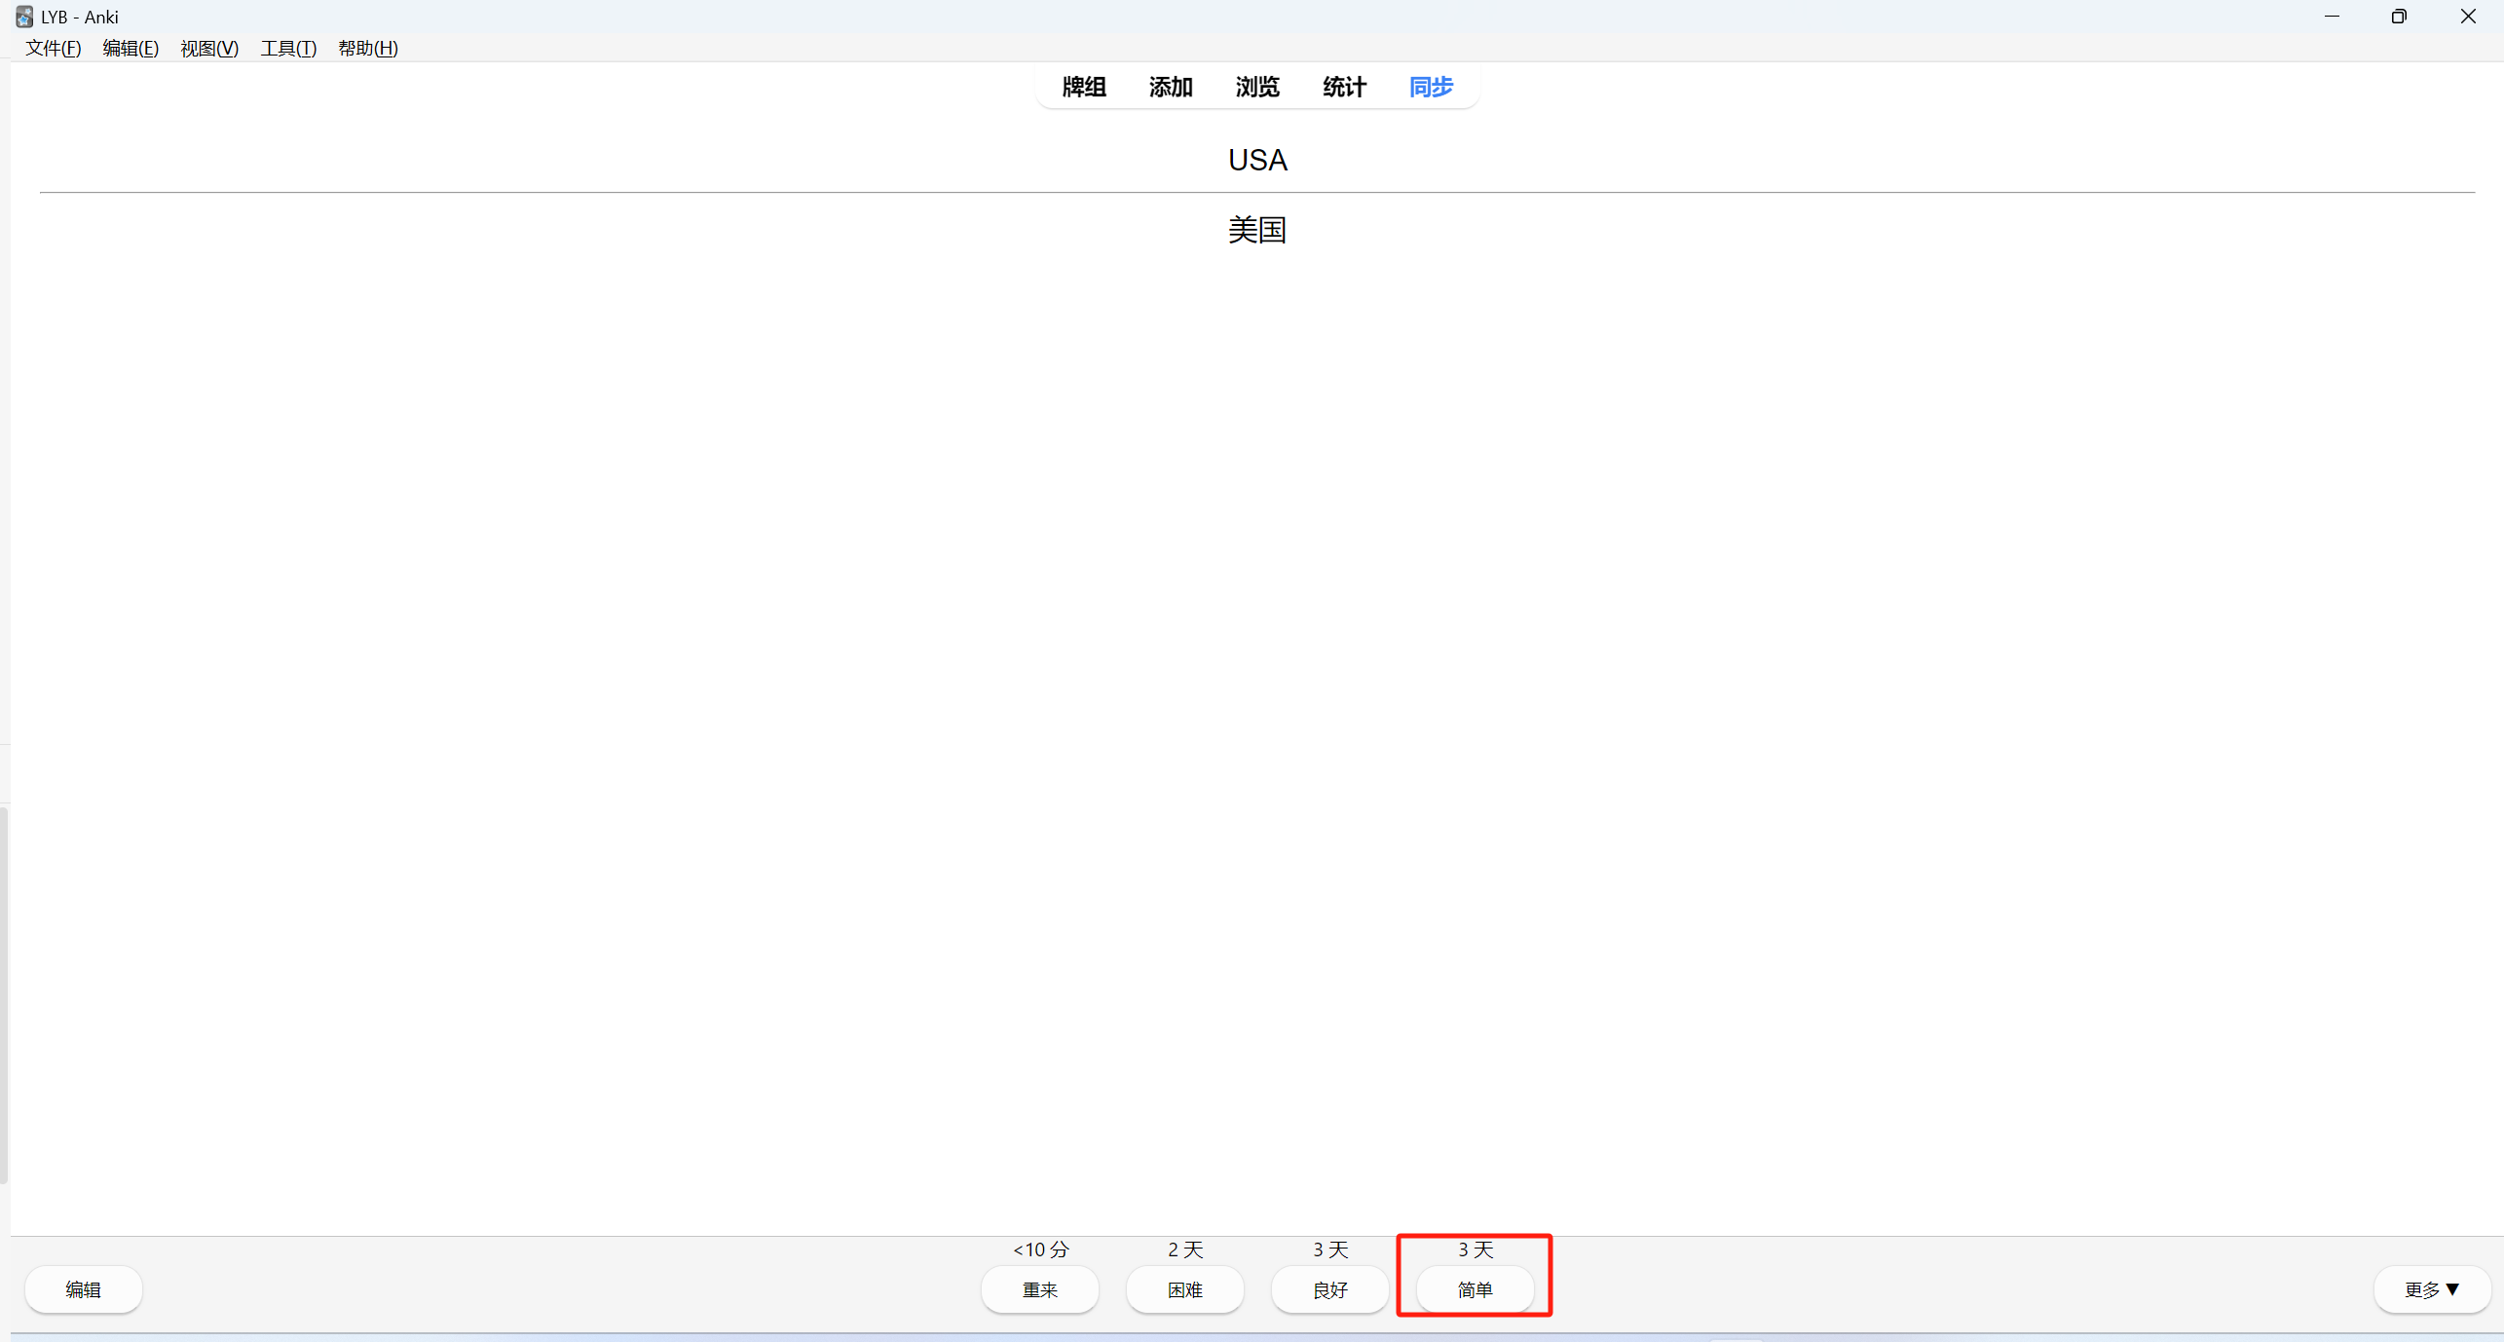Open the 工具(T) menu
The height and width of the screenshot is (1342, 2504).
(x=288, y=48)
